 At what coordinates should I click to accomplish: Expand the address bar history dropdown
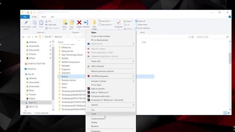189,37
